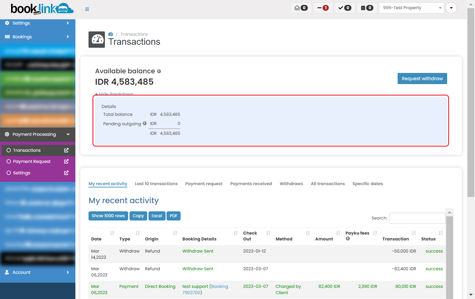
Task: Click the Bookings sidebar icon
Action: pos(7,37)
